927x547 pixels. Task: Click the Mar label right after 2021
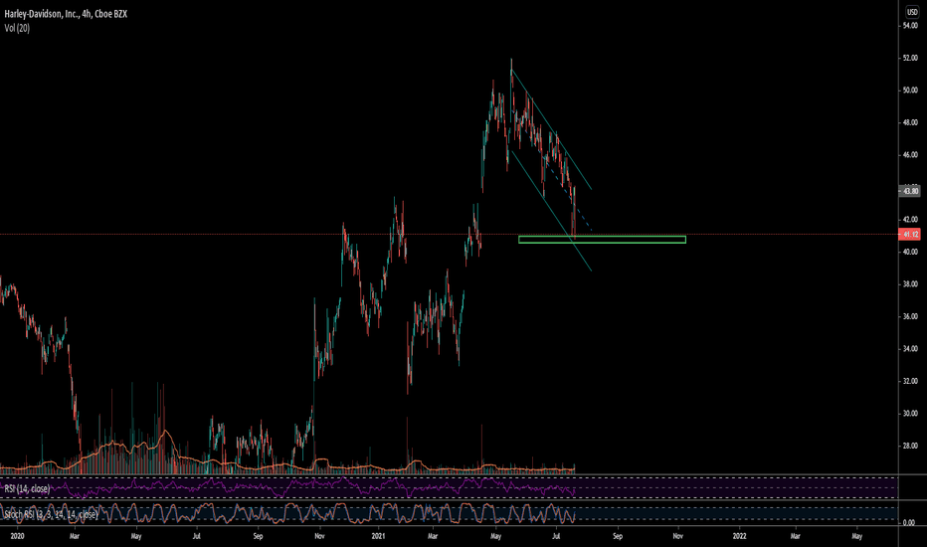(433, 536)
